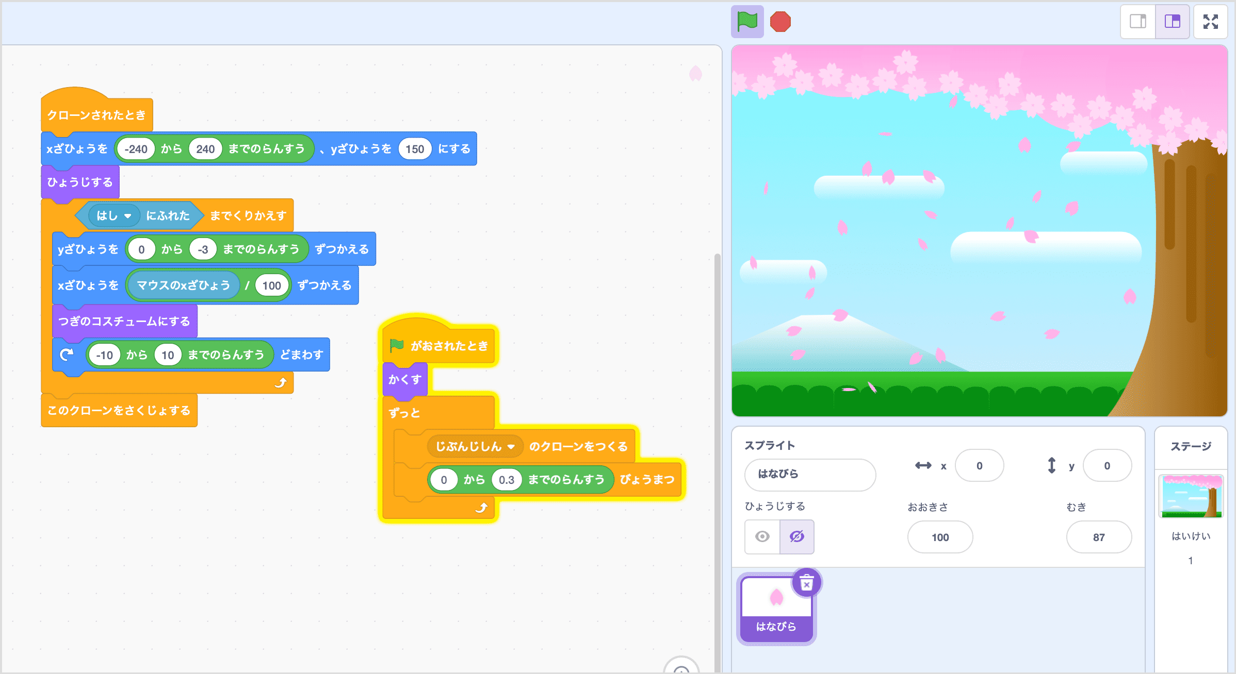Click the green flag to start
The width and height of the screenshot is (1236, 674).
[747, 22]
